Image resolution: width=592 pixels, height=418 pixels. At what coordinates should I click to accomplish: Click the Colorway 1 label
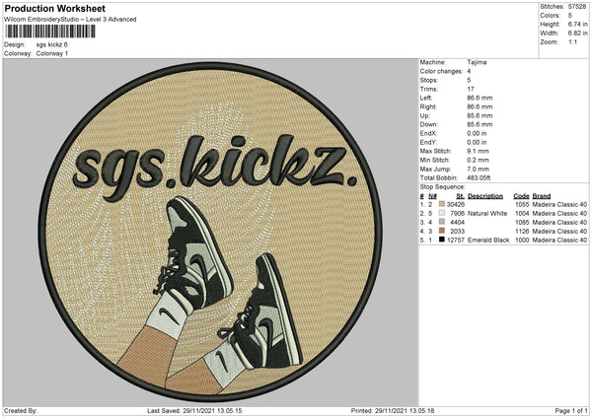53,53
